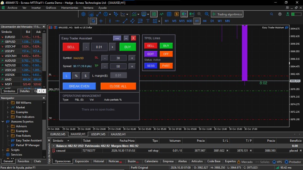Click the red SELL button in Easy Trader Assistant
Screen dimensions: 303x170
coord(71,47)
